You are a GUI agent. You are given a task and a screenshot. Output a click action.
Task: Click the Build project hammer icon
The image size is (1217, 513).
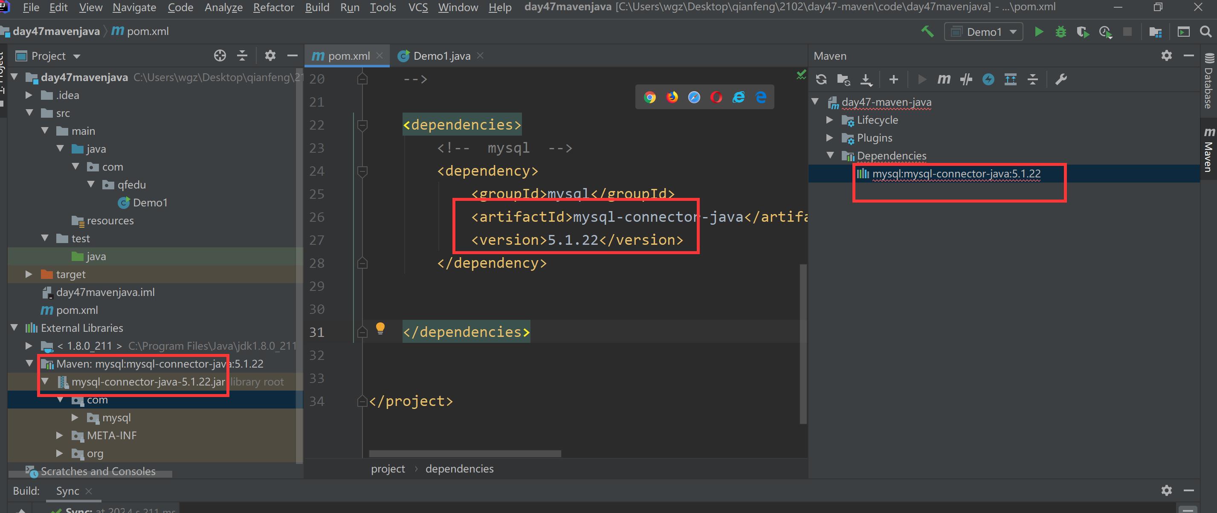(927, 32)
